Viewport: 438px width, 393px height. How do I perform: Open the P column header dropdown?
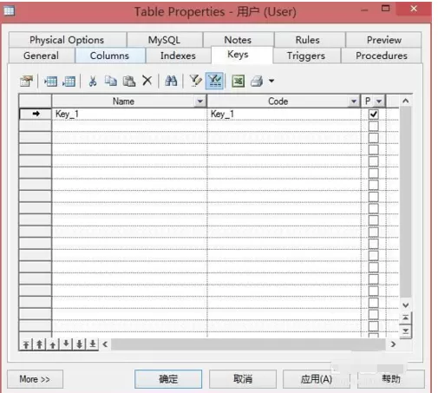click(379, 102)
